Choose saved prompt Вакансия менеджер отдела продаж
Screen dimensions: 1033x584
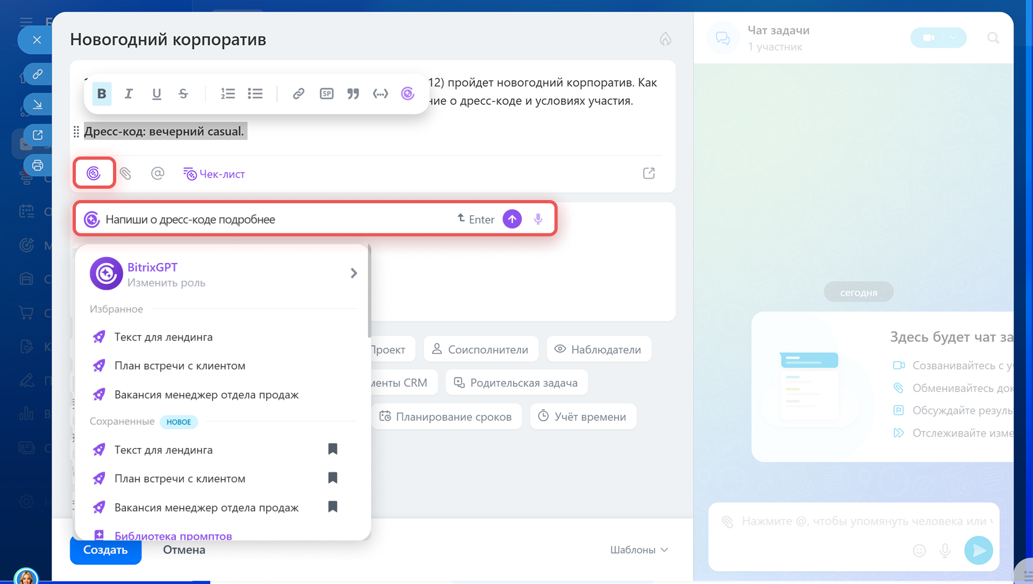[x=206, y=508]
